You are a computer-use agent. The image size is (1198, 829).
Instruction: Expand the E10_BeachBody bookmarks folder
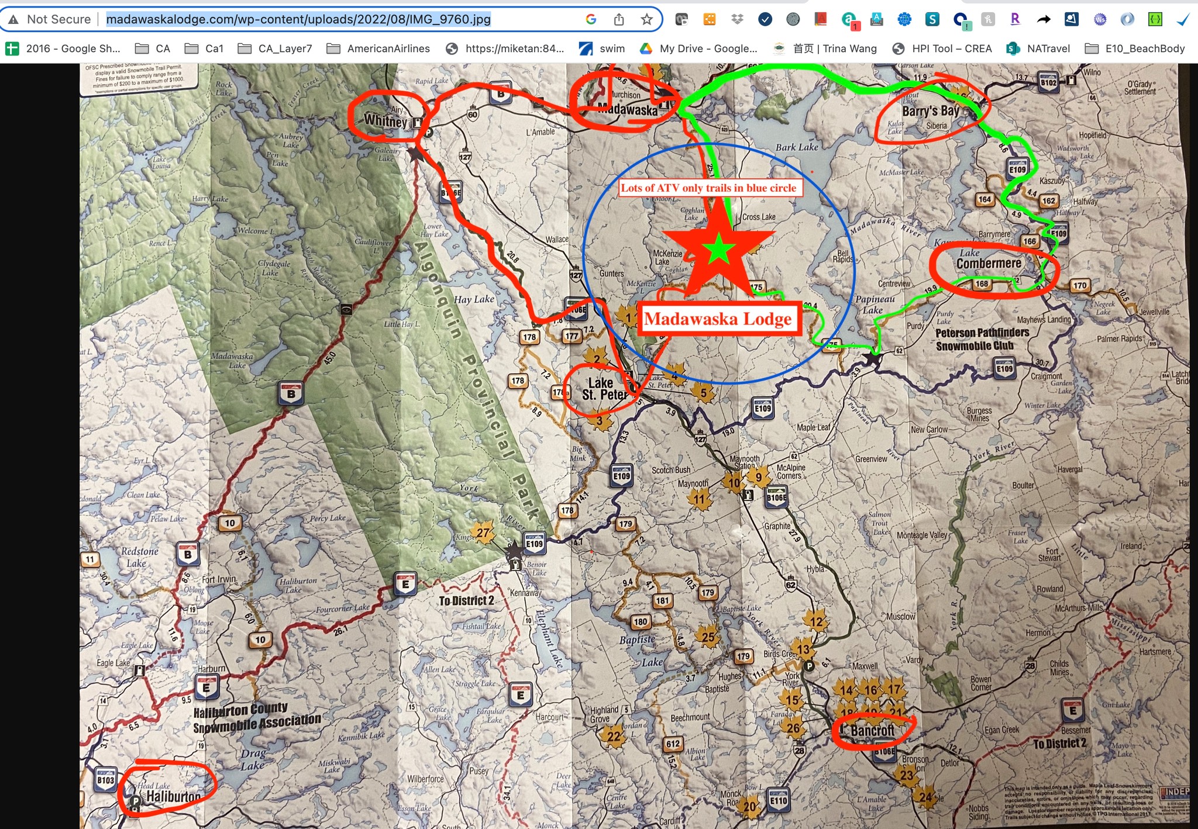click(x=1135, y=49)
